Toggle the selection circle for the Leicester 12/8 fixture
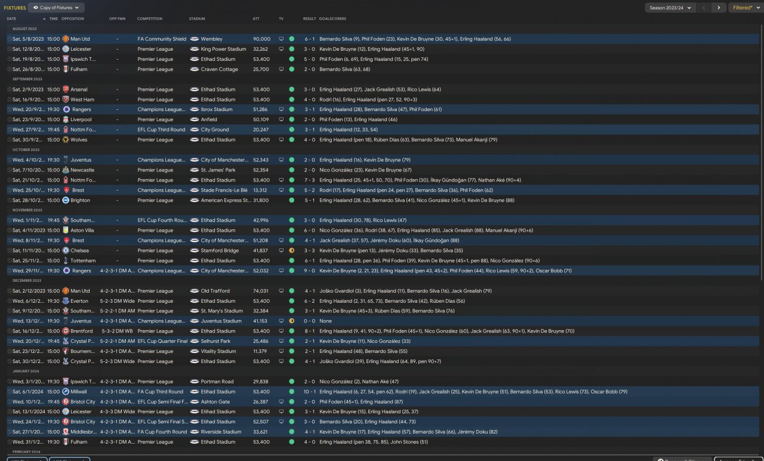This screenshot has height=461, width=764. (9, 49)
